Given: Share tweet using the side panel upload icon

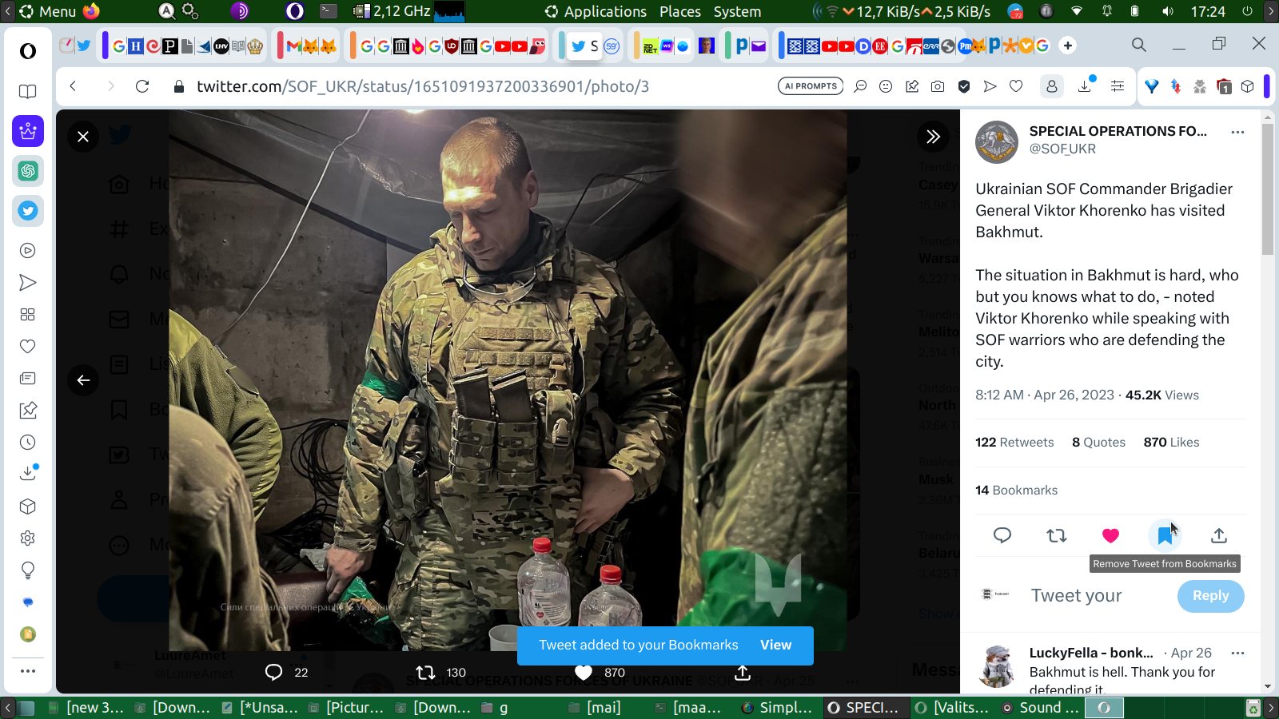Looking at the screenshot, I should point(1218,536).
